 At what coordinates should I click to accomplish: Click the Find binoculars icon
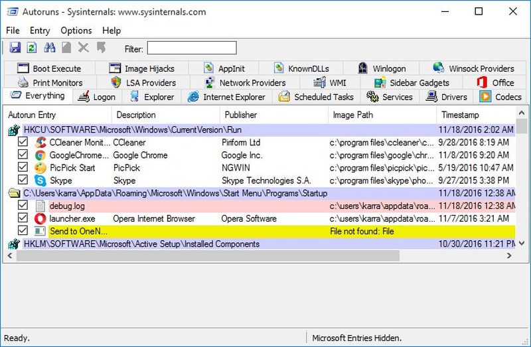[49, 47]
